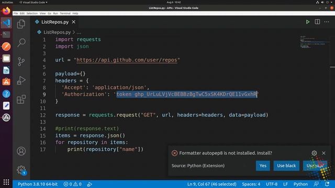
Task: Select Python 3.8.10 64-bit interpreter
Action: tap(38, 184)
